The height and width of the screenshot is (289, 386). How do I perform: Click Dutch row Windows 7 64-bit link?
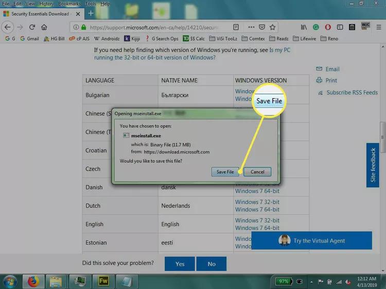pos(257,209)
